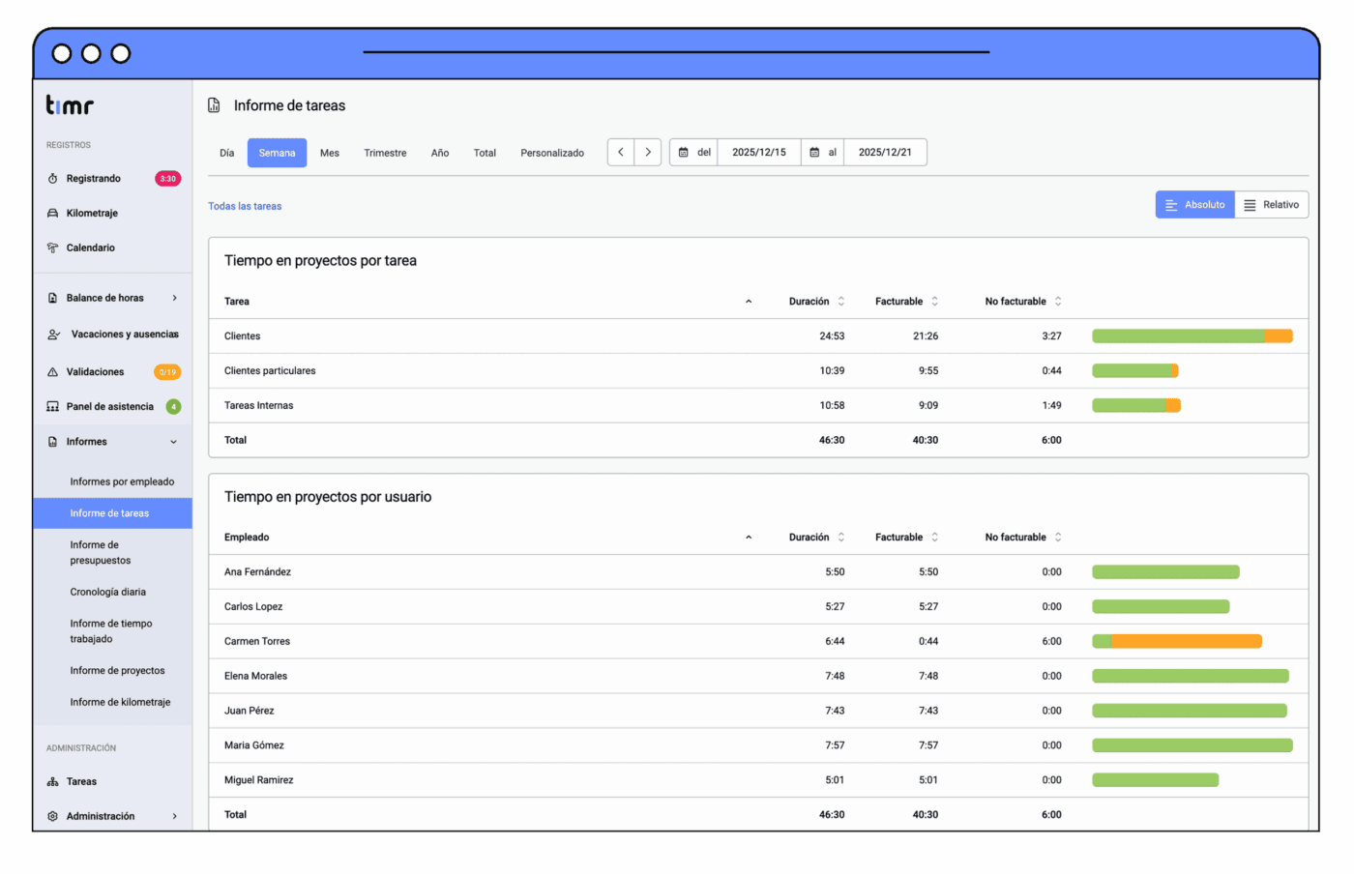Click the Carmen Torres orange bar
The image size is (1354, 874).
click(x=1186, y=642)
